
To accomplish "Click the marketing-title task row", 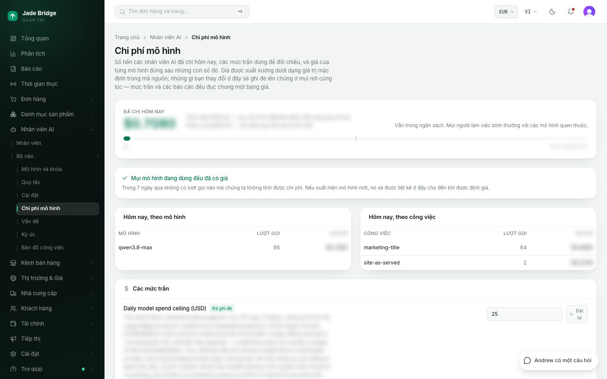I will pyautogui.click(x=478, y=248).
